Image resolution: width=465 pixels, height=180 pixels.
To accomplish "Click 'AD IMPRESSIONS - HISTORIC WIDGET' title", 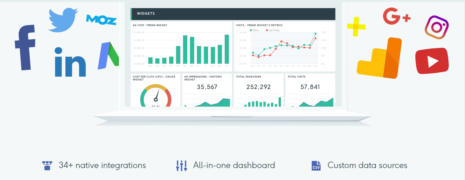I will point(203,78).
